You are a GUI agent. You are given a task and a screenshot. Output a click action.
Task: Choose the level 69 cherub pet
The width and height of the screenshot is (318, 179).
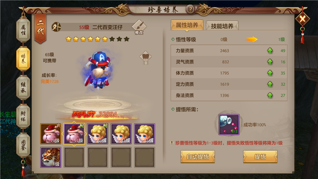pos(98,134)
